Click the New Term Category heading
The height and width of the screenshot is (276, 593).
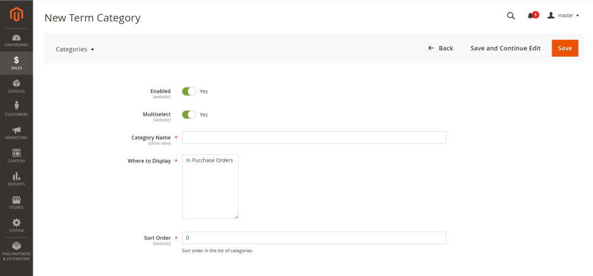tap(93, 18)
